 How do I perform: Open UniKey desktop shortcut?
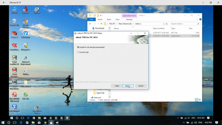pos(26,71)
